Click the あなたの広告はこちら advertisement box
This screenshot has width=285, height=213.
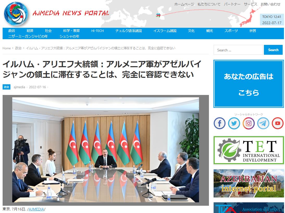point(249,84)
